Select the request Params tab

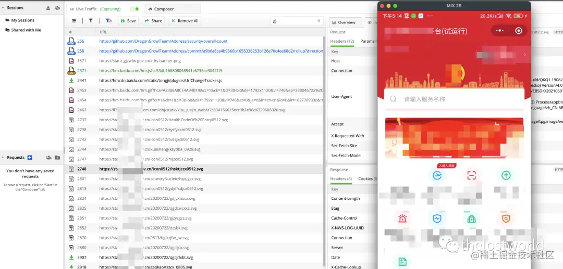coord(368,41)
